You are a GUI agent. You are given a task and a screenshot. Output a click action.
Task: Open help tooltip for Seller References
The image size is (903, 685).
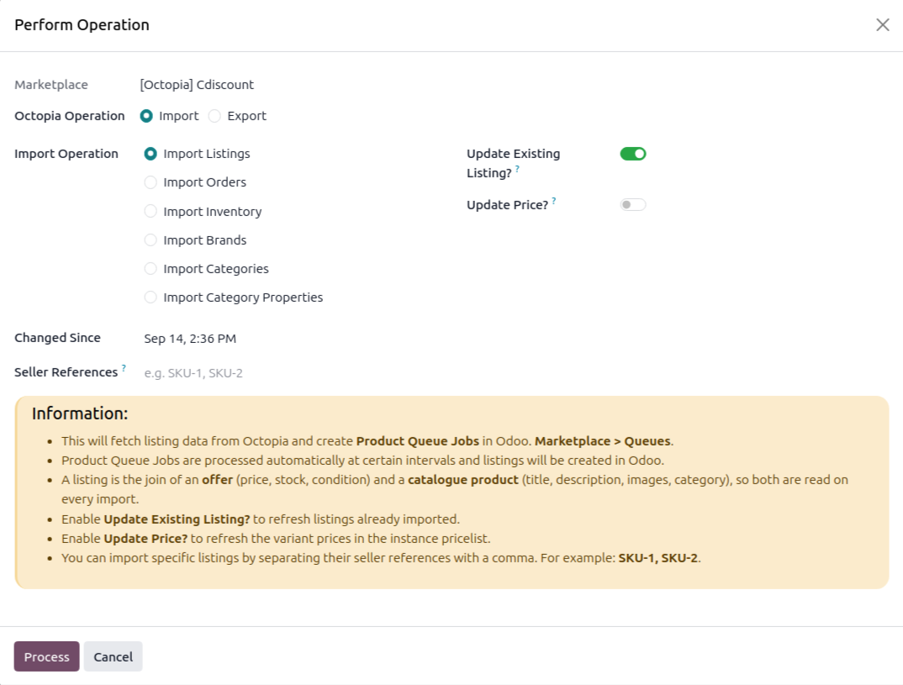coord(124,368)
